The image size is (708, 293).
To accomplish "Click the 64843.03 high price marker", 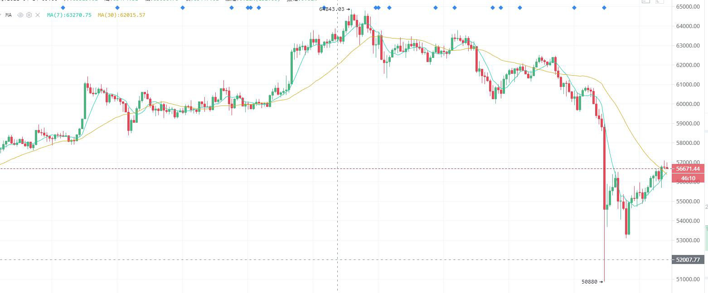I will [335, 9].
